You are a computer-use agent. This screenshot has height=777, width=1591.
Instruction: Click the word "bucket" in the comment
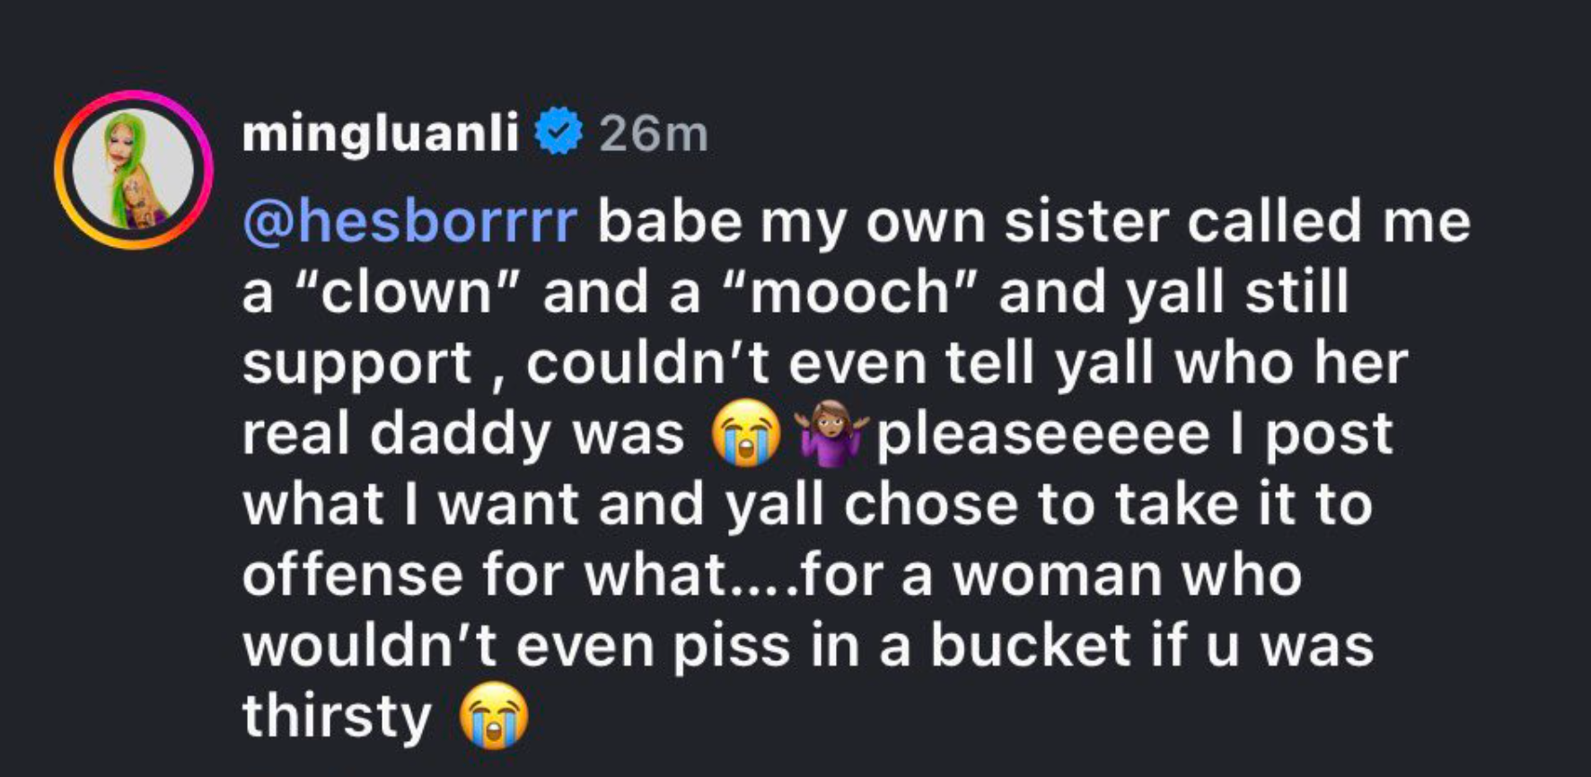pyautogui.click(x=1030, y=645)
